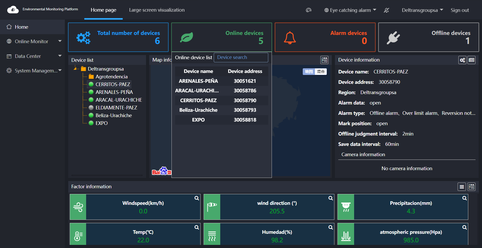Image resolution: width=482 pixels, height=248 pixels.
Task: Click the plug icon on Offline devices card
Action: pos(393,38)
